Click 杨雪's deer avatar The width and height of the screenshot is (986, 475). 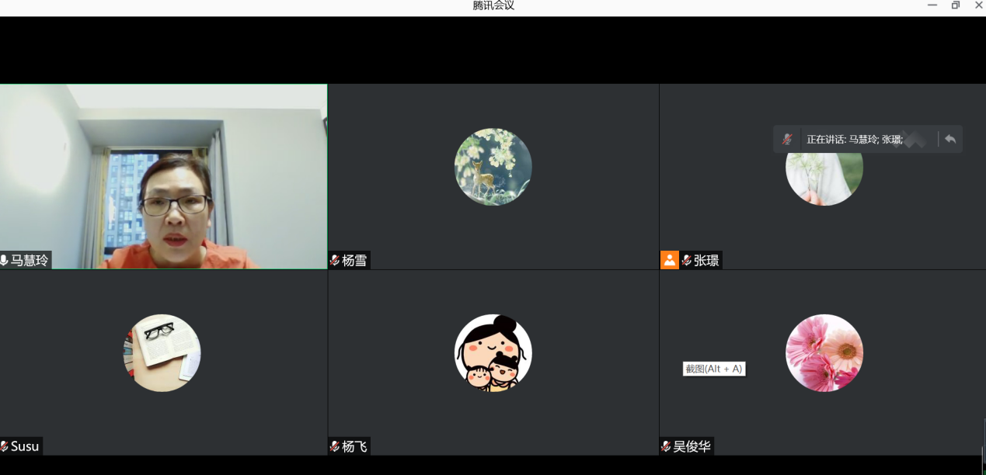(x=493, y=167)
